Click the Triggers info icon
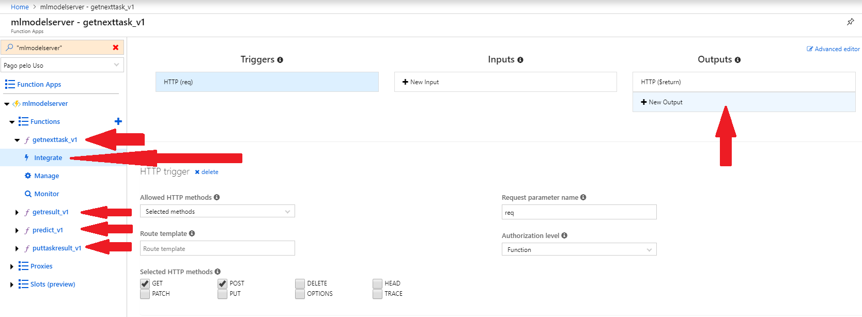Viewport: 862px width, 317px height. point(280,60)
